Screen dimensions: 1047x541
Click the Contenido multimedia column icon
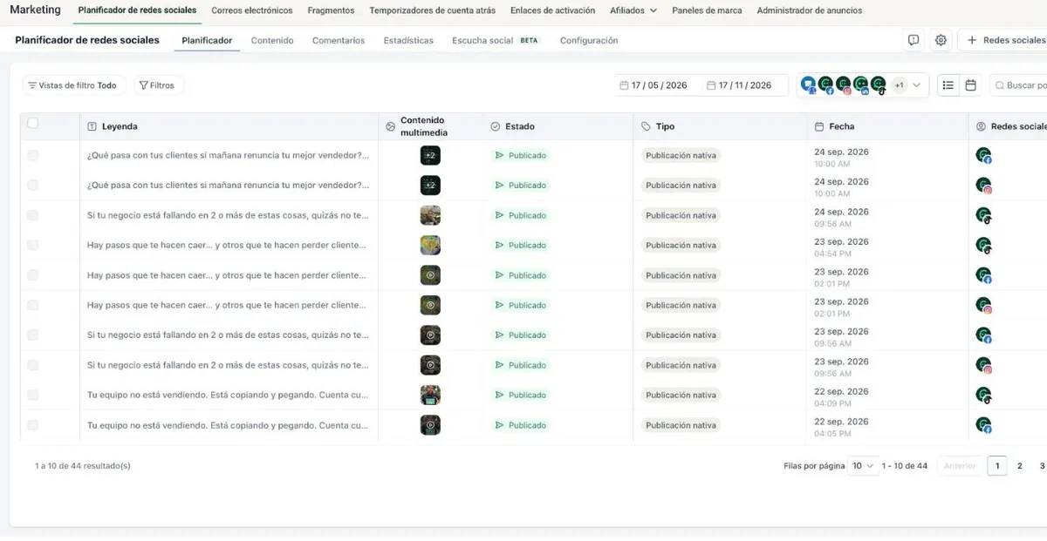390,126
